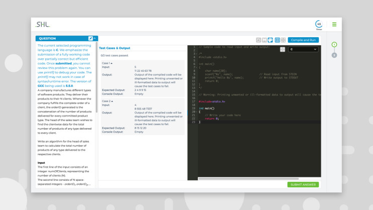Click the QUESTION panel header
The height and width of the screenshot is (210, 373).
click(x=67, y=38)
